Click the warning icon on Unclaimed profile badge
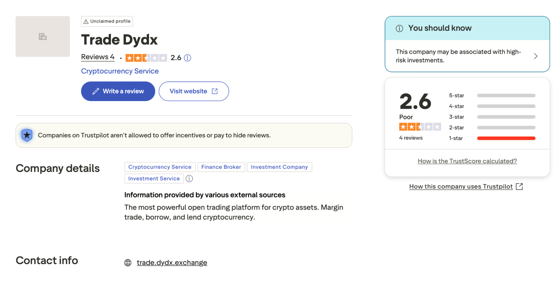This screenshot has height=285, width=558. 86,21
